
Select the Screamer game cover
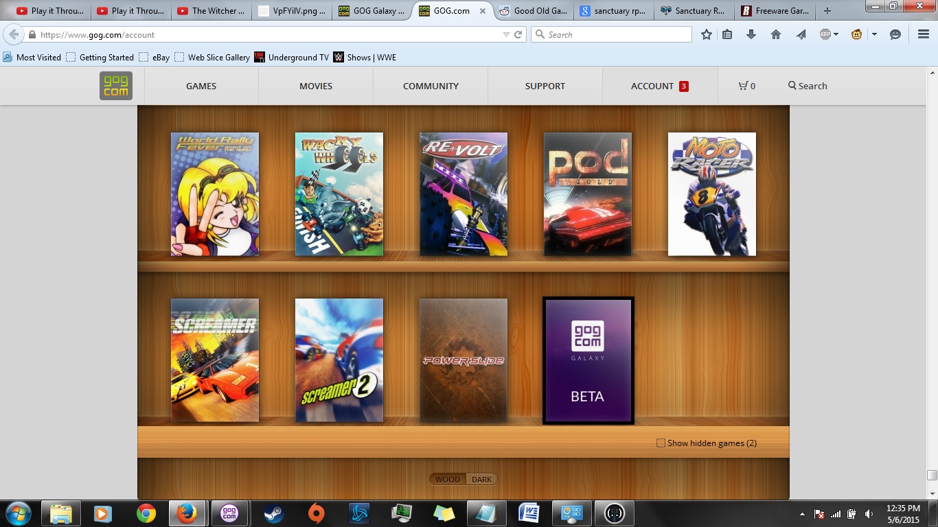pos(215,360)
